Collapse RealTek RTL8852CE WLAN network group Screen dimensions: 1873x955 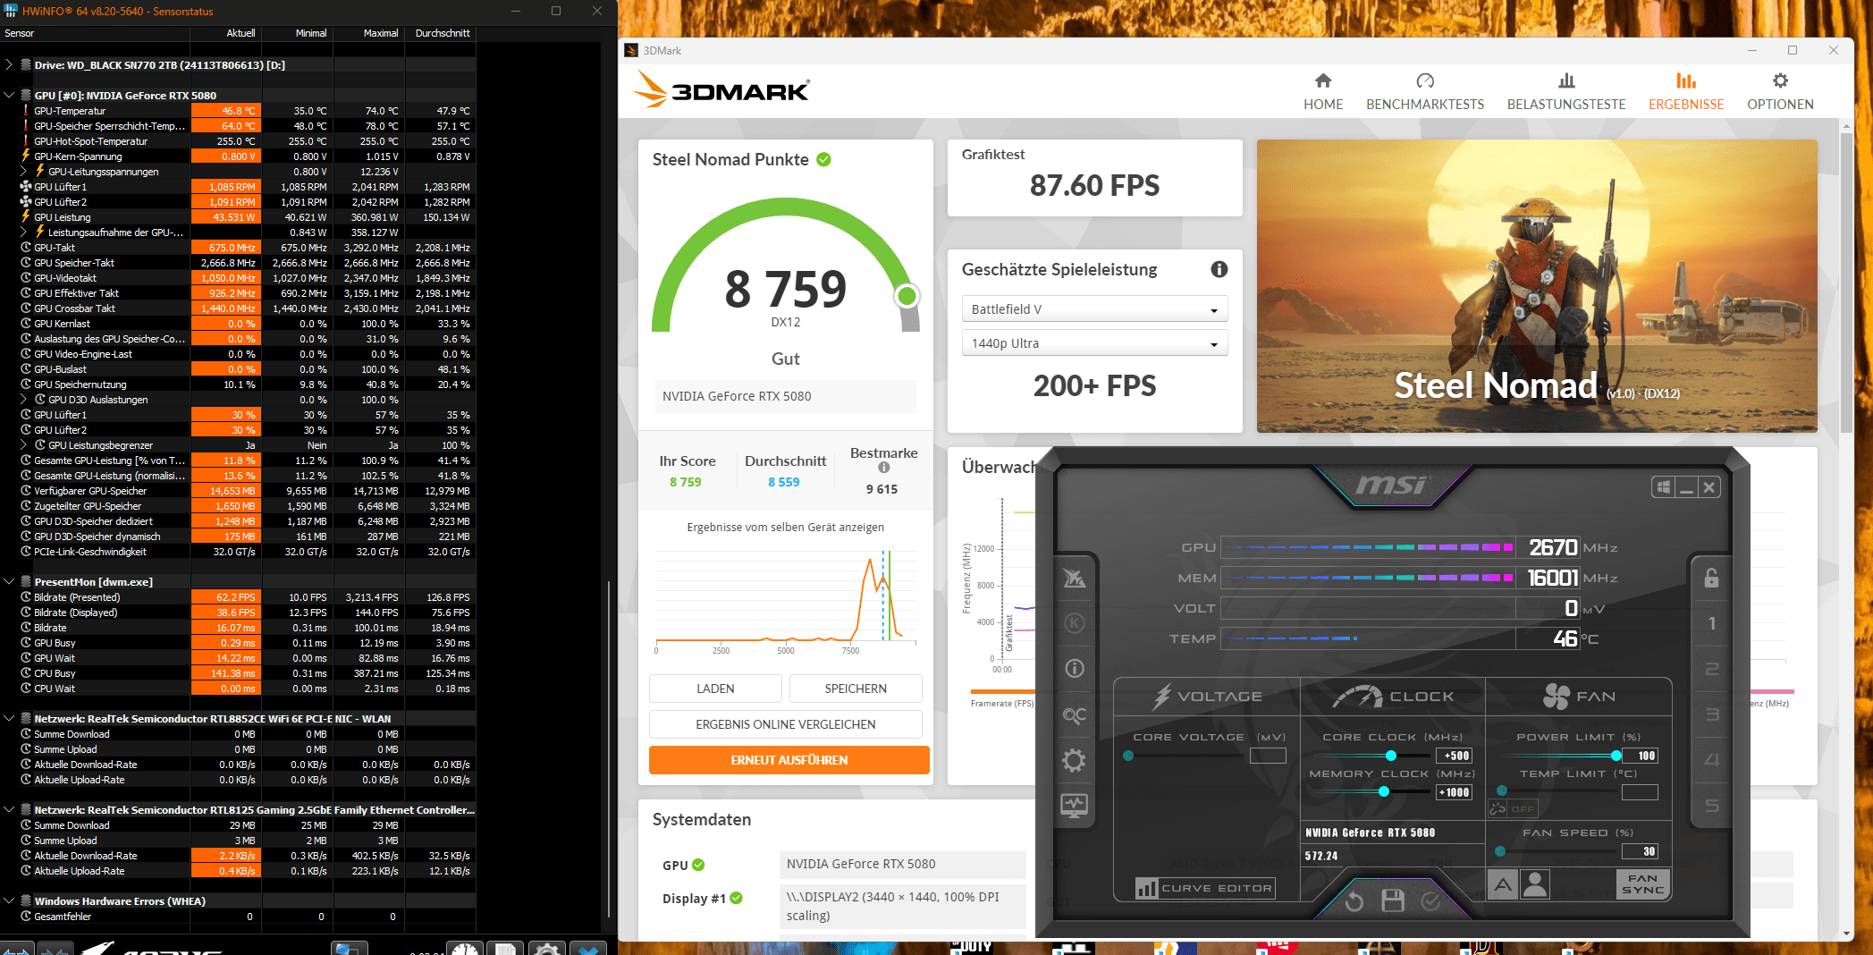pos(9,718)
